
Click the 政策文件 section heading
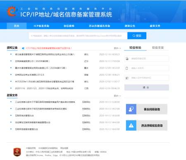(x=12, y=95)
